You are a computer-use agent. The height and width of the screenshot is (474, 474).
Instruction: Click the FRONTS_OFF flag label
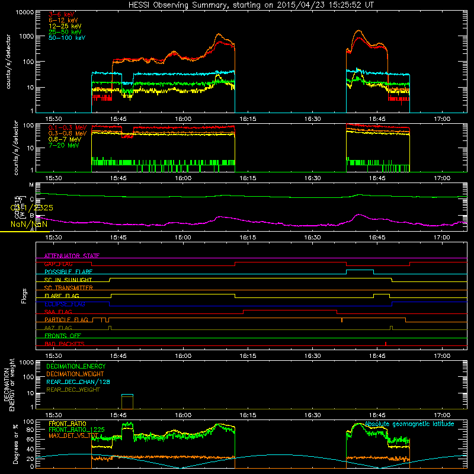click(x=63, y=335)
